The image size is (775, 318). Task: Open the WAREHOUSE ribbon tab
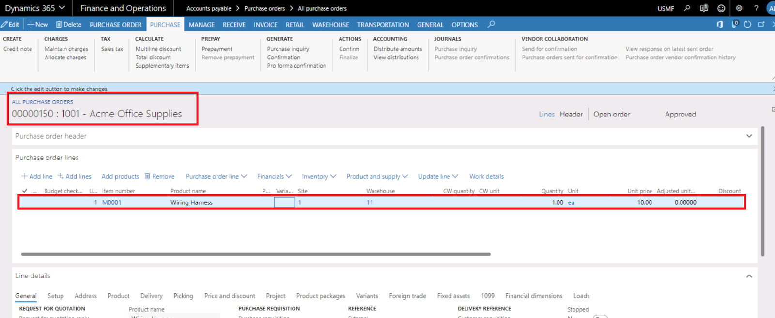point(331,25)
